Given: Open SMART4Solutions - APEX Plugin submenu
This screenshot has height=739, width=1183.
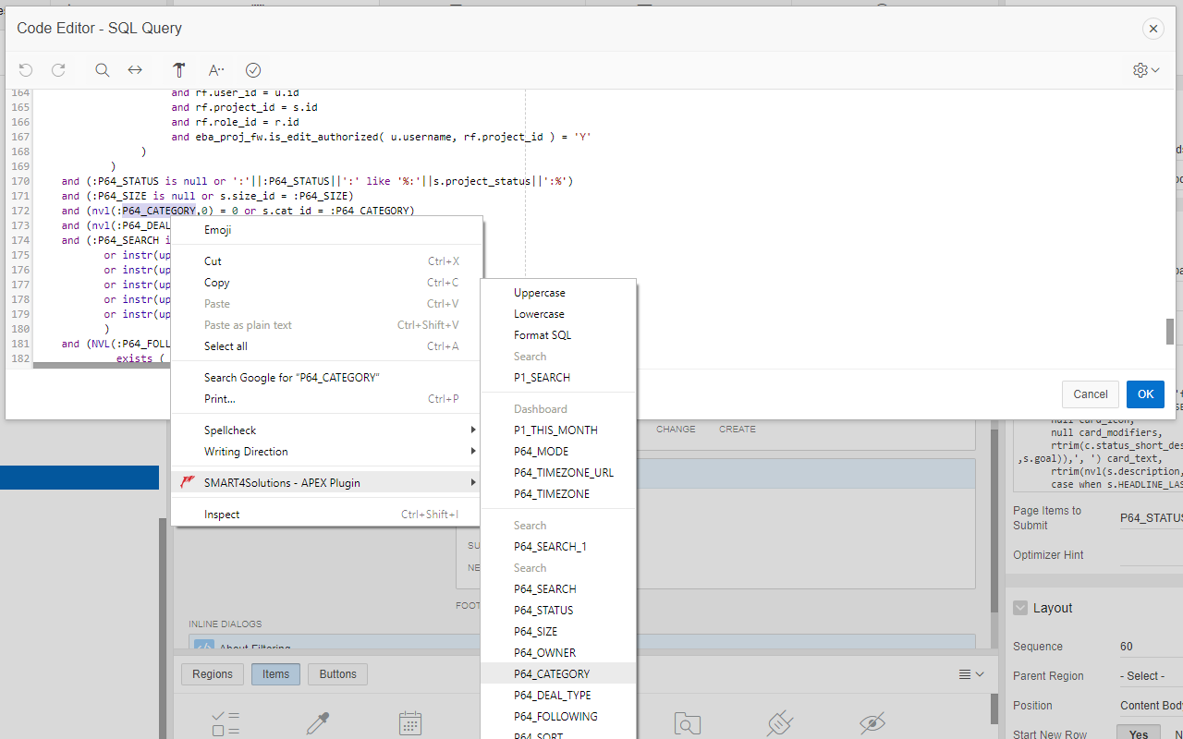Looking at the screenshot, I should pyautogui.click(x=325, y=483).
